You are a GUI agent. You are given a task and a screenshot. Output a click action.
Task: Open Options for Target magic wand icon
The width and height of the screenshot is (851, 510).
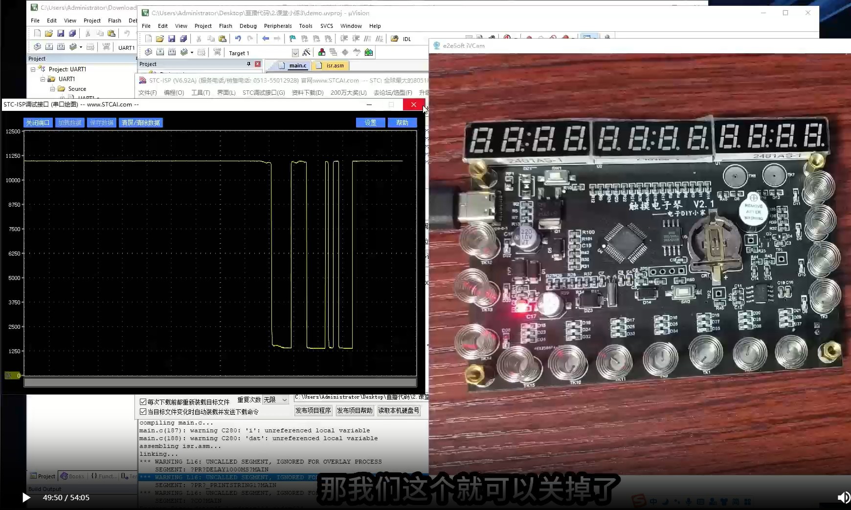point(306,52)
